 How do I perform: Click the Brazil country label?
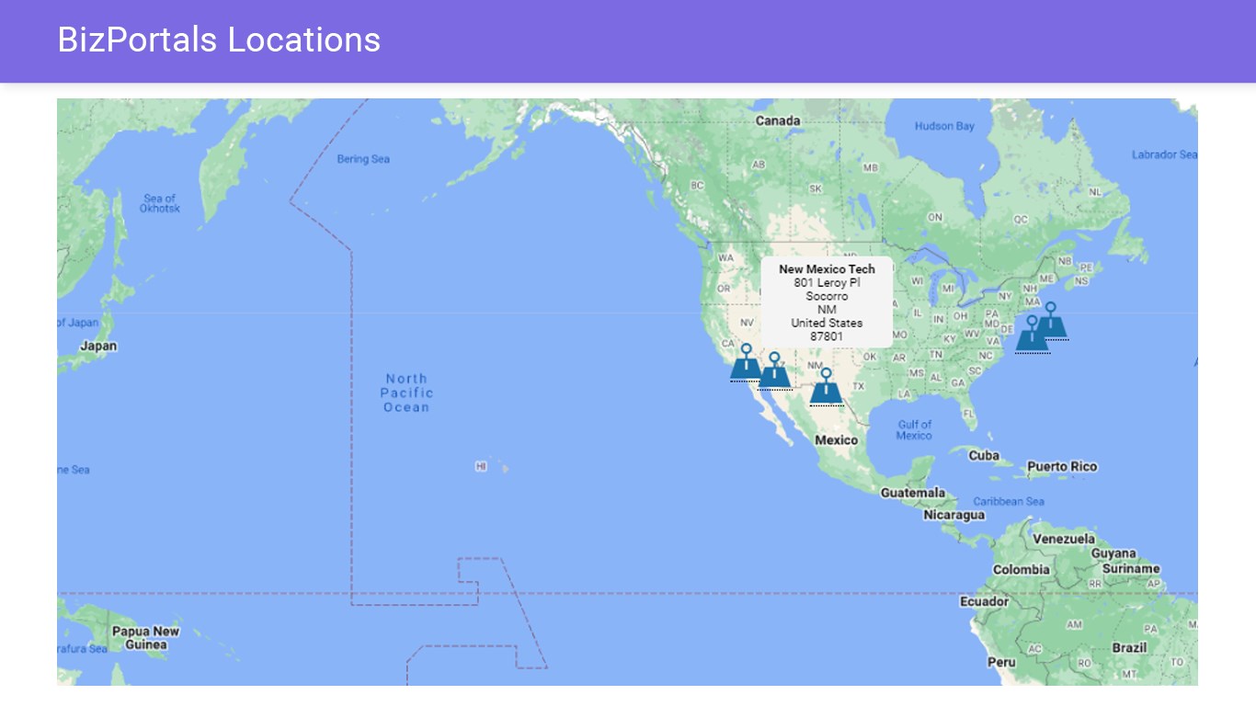pos(1129,647)
